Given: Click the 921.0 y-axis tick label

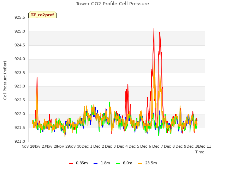Looking at the screenshot, I should point(20,141).
